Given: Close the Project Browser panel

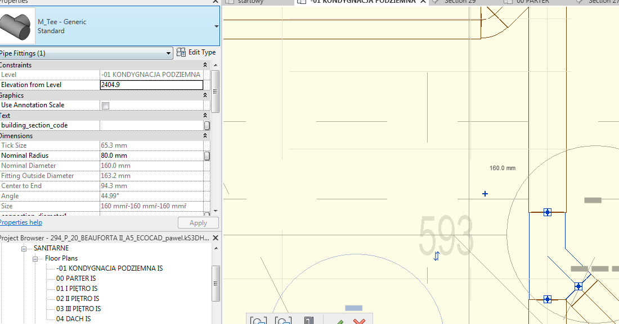Looking at the screenshot, I should pos(216,238).
